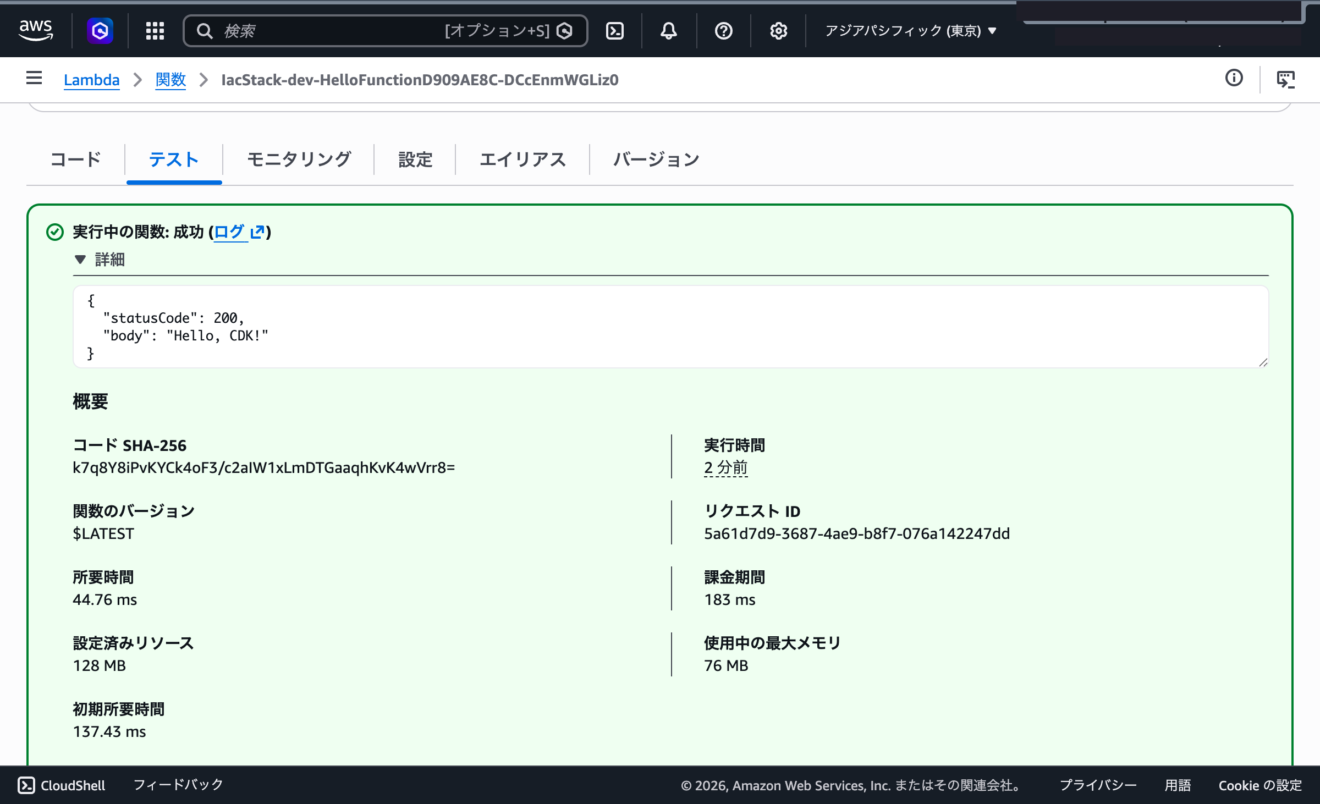The image size is (1320, 804).
Task: Click the green success check icon
Action: 55,232
